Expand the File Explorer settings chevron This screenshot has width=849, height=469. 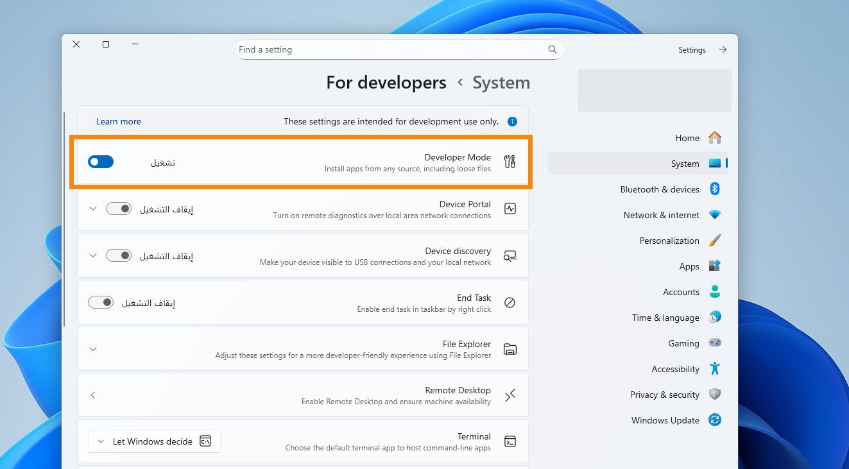point(93,349)
